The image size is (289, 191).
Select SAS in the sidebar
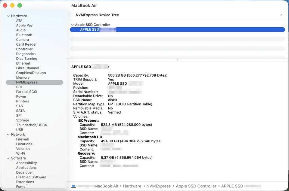[x=20, y=106]
